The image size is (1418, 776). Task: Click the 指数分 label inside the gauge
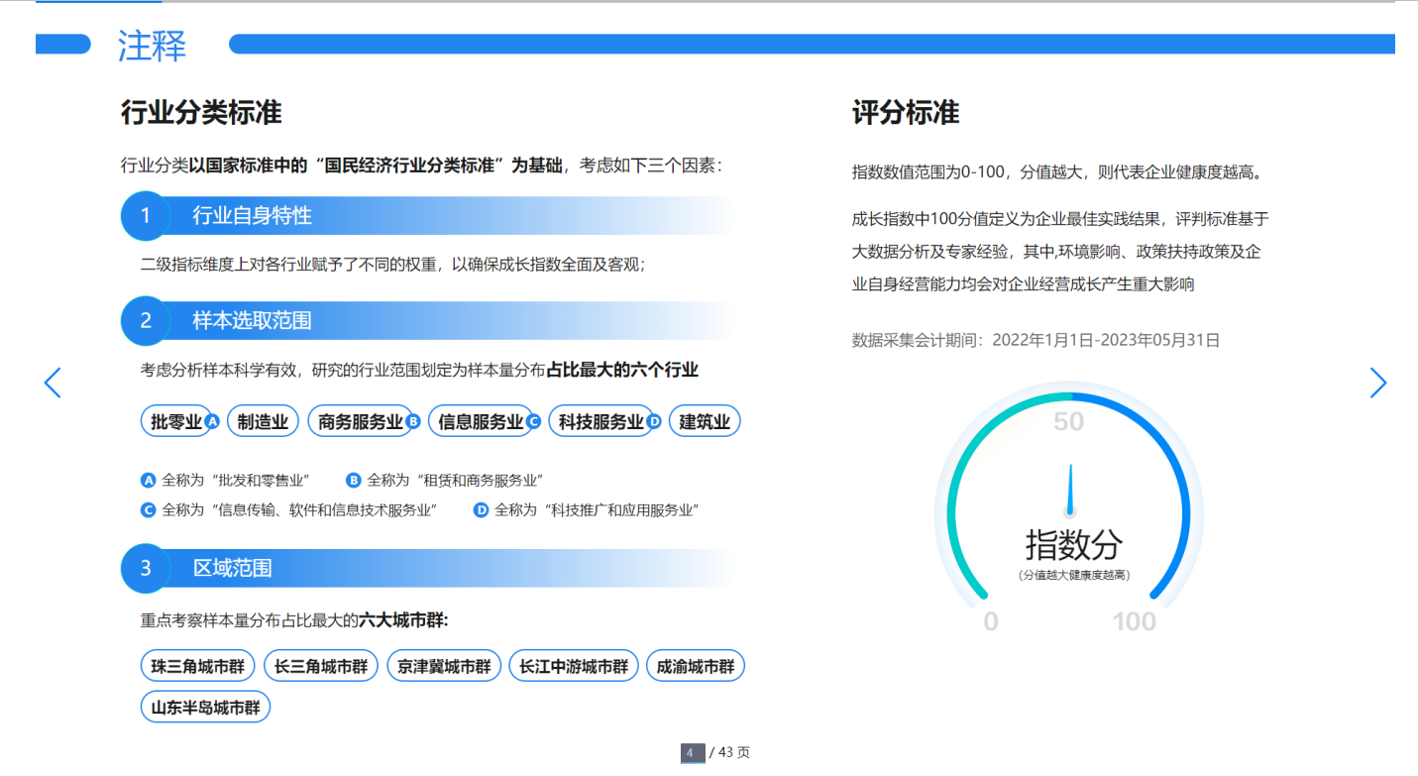(x=1074, y=544)
